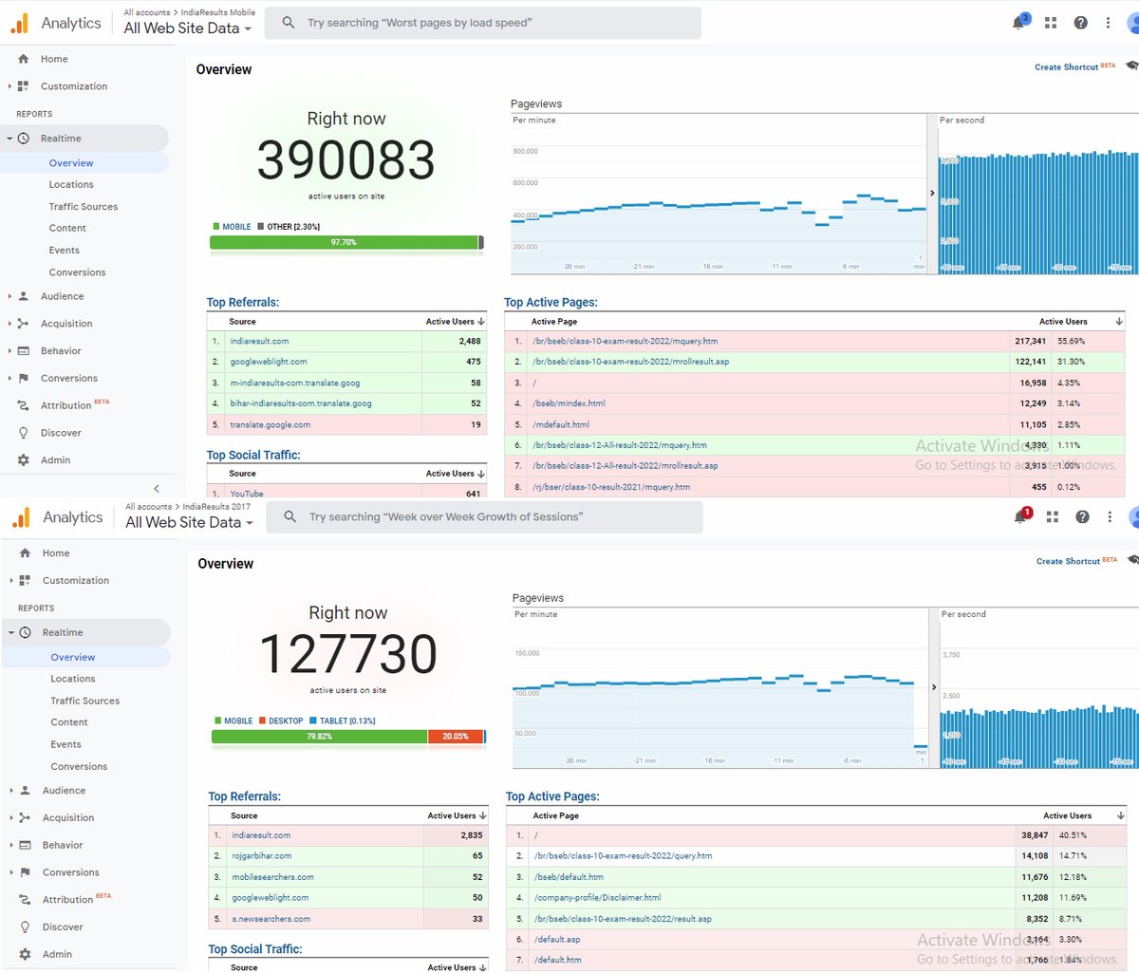This screenshot has height=973, width=1139.
Task: Select Conversions under Realtime in IndiaResults 2017
Action: click(x=79, y=767)
